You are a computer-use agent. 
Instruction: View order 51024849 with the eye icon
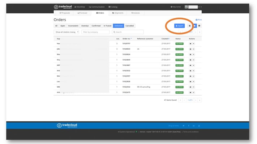click(190, 60)
